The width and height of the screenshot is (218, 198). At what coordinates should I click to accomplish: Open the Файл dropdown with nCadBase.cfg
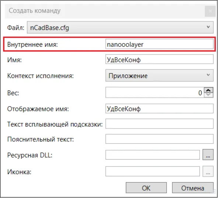[120, 27]
